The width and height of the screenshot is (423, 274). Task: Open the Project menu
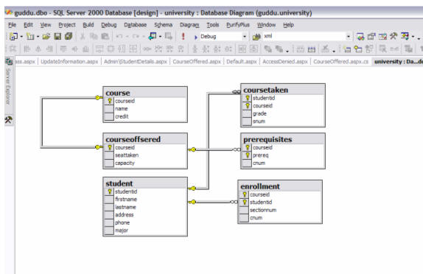click(x=67, y=25)
